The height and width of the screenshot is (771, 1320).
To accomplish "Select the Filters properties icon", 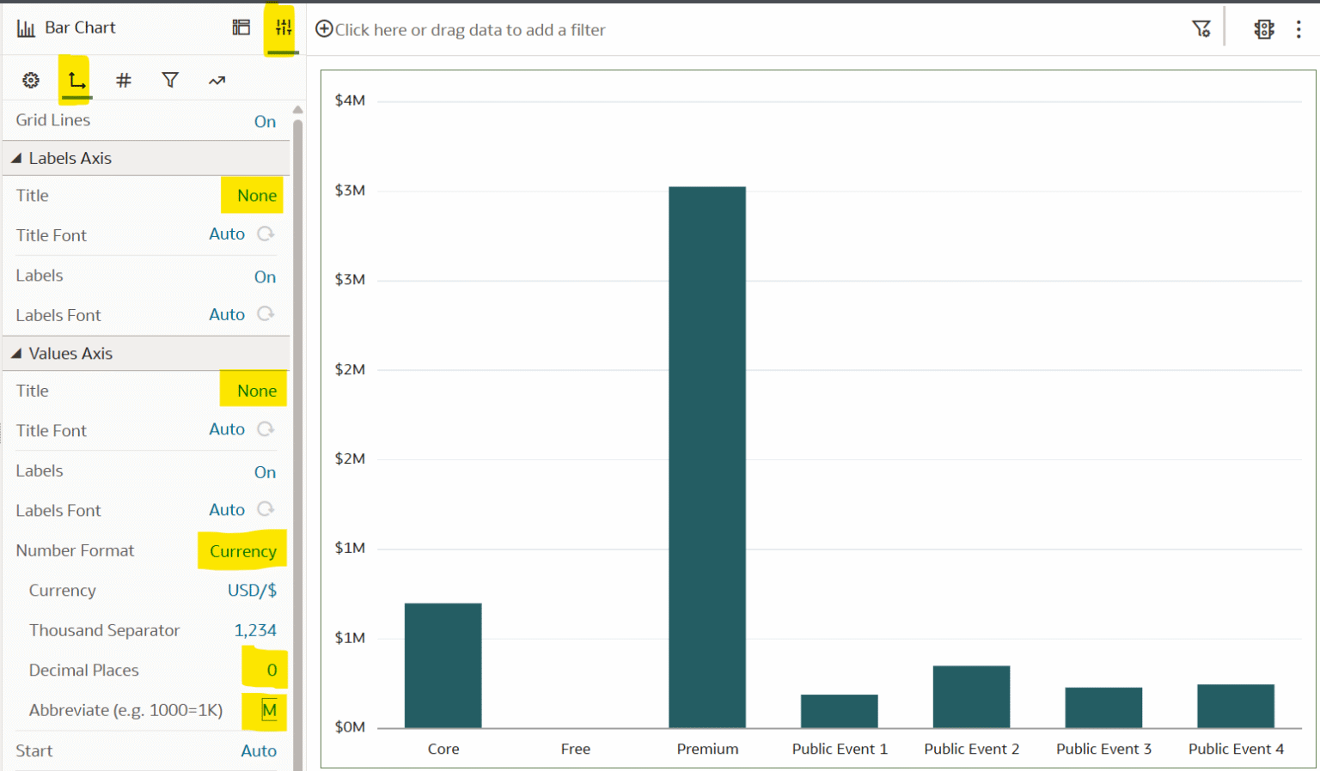I will pos(169,80).
